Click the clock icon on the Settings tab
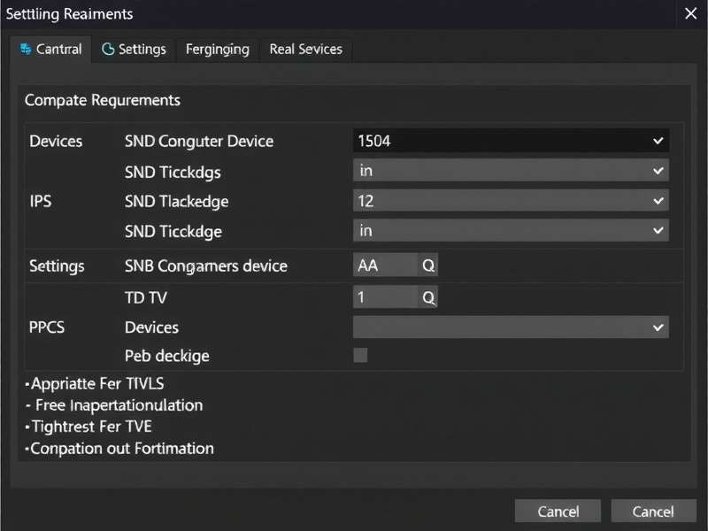The width and height of the screenshot is (708, 531). point(107,50)
